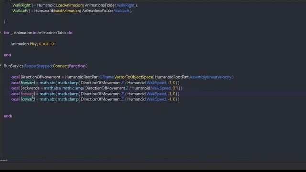Click the 'WalkRight' table key string

22,5
